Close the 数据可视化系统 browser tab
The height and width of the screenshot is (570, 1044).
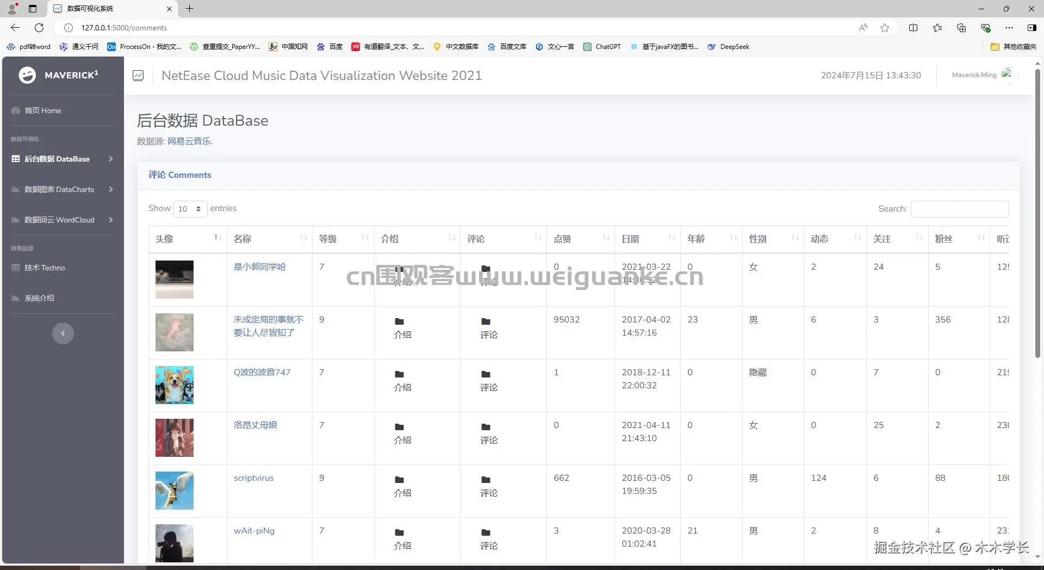coord(169,9)
